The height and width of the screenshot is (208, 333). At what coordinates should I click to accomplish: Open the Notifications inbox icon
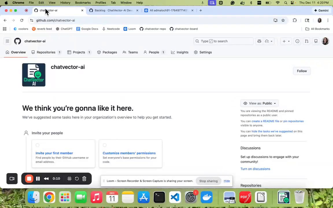pos(316,41)
